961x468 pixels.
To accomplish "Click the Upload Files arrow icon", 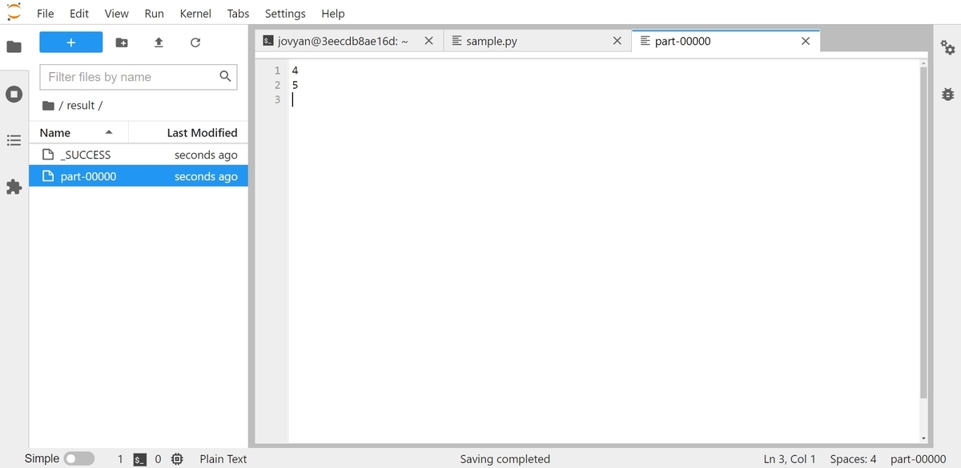I will tap(159, 42).
